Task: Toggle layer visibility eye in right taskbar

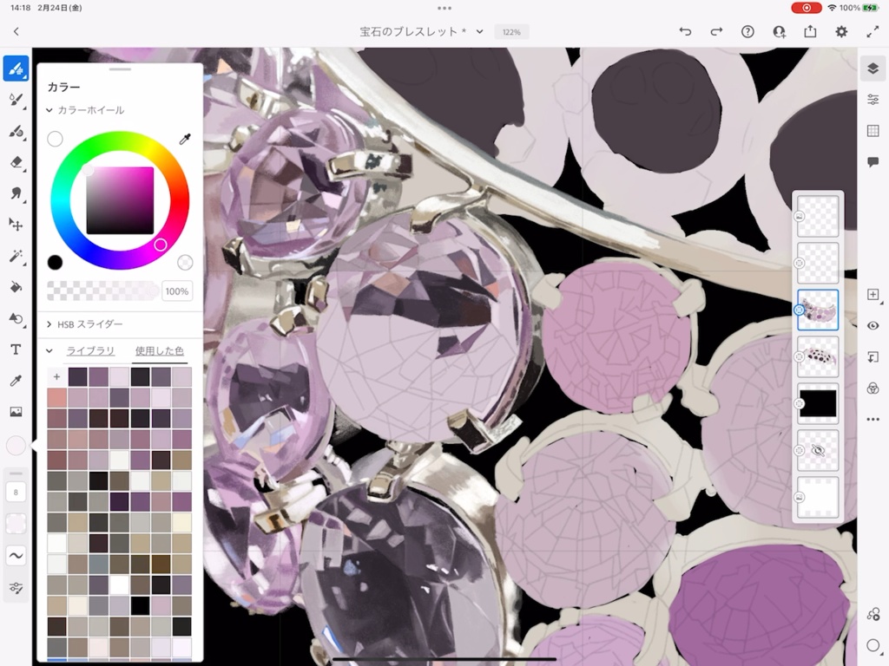Action: 873,326
